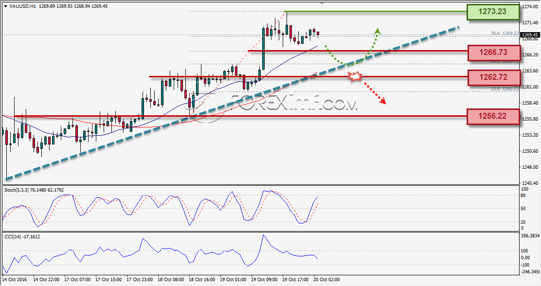Click the current price tag 1269.45
The height and width of the screenshot is (286, 541).
(x=530, y=35)
